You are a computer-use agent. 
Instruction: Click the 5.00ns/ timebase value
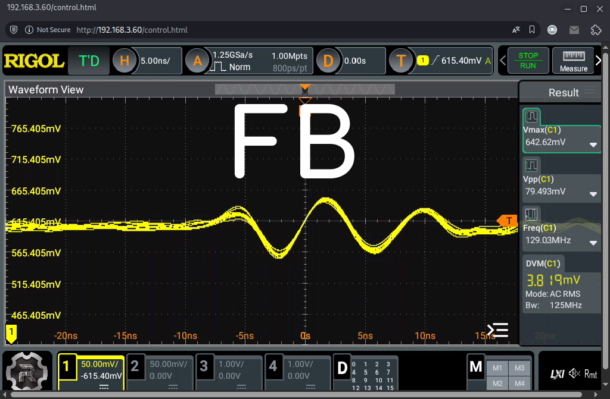click(155, 61)
